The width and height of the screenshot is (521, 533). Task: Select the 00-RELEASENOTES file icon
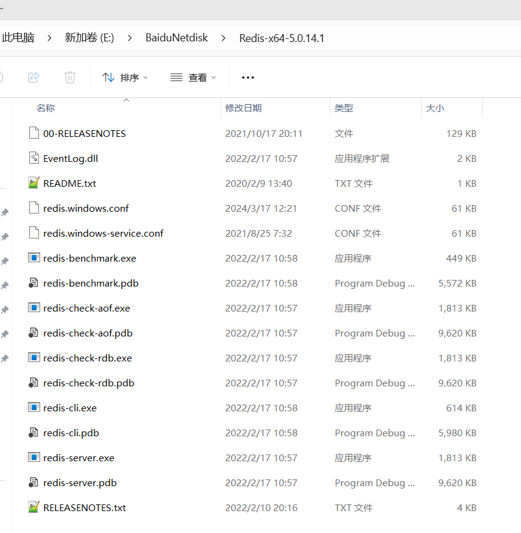coord(34,133)
